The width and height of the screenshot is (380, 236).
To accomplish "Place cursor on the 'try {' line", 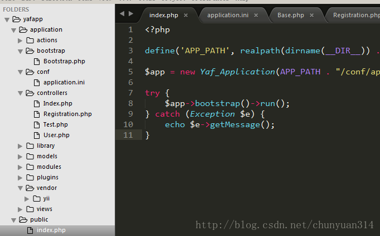I will click(x=157, y=93).
